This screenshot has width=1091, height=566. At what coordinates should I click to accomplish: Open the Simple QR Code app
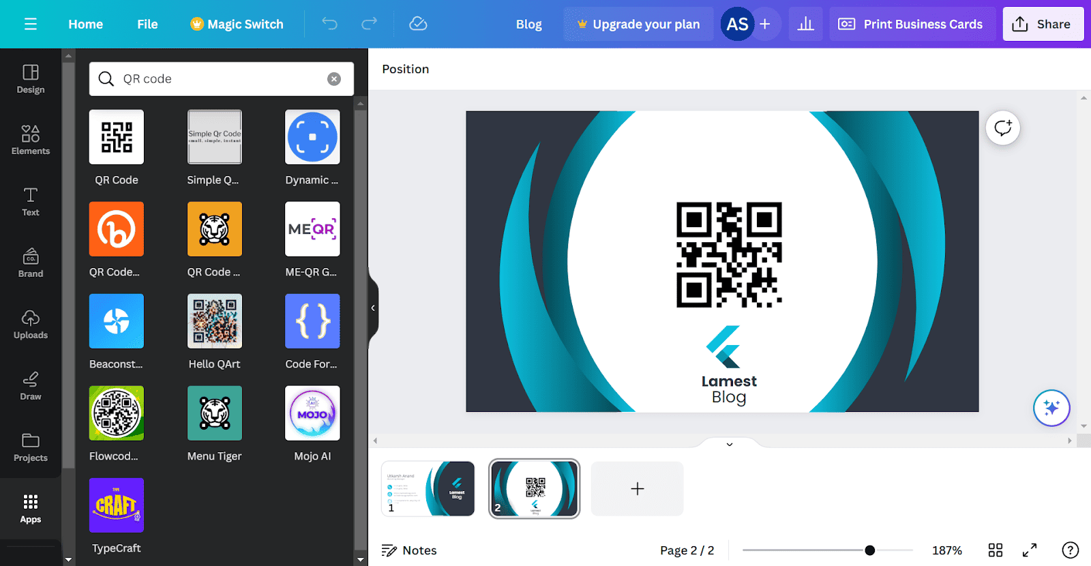215,137
